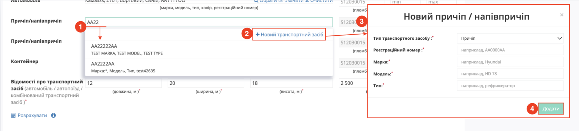Screen dimensions: 579x131
Task: Close the Новий причіп / напівпричіп dialog
Action: pos(562,15)
